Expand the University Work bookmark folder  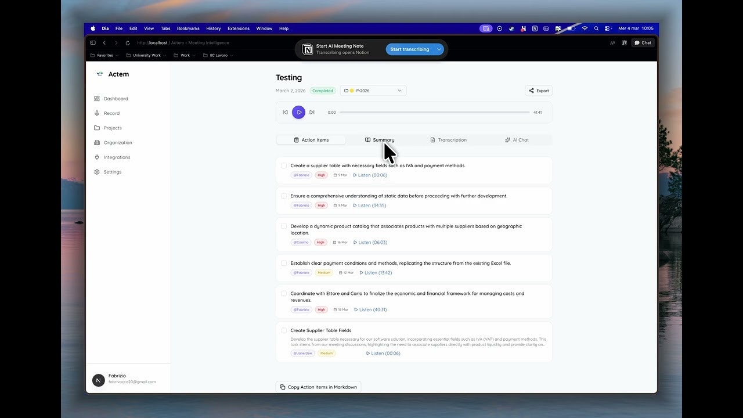pos(146,55)
